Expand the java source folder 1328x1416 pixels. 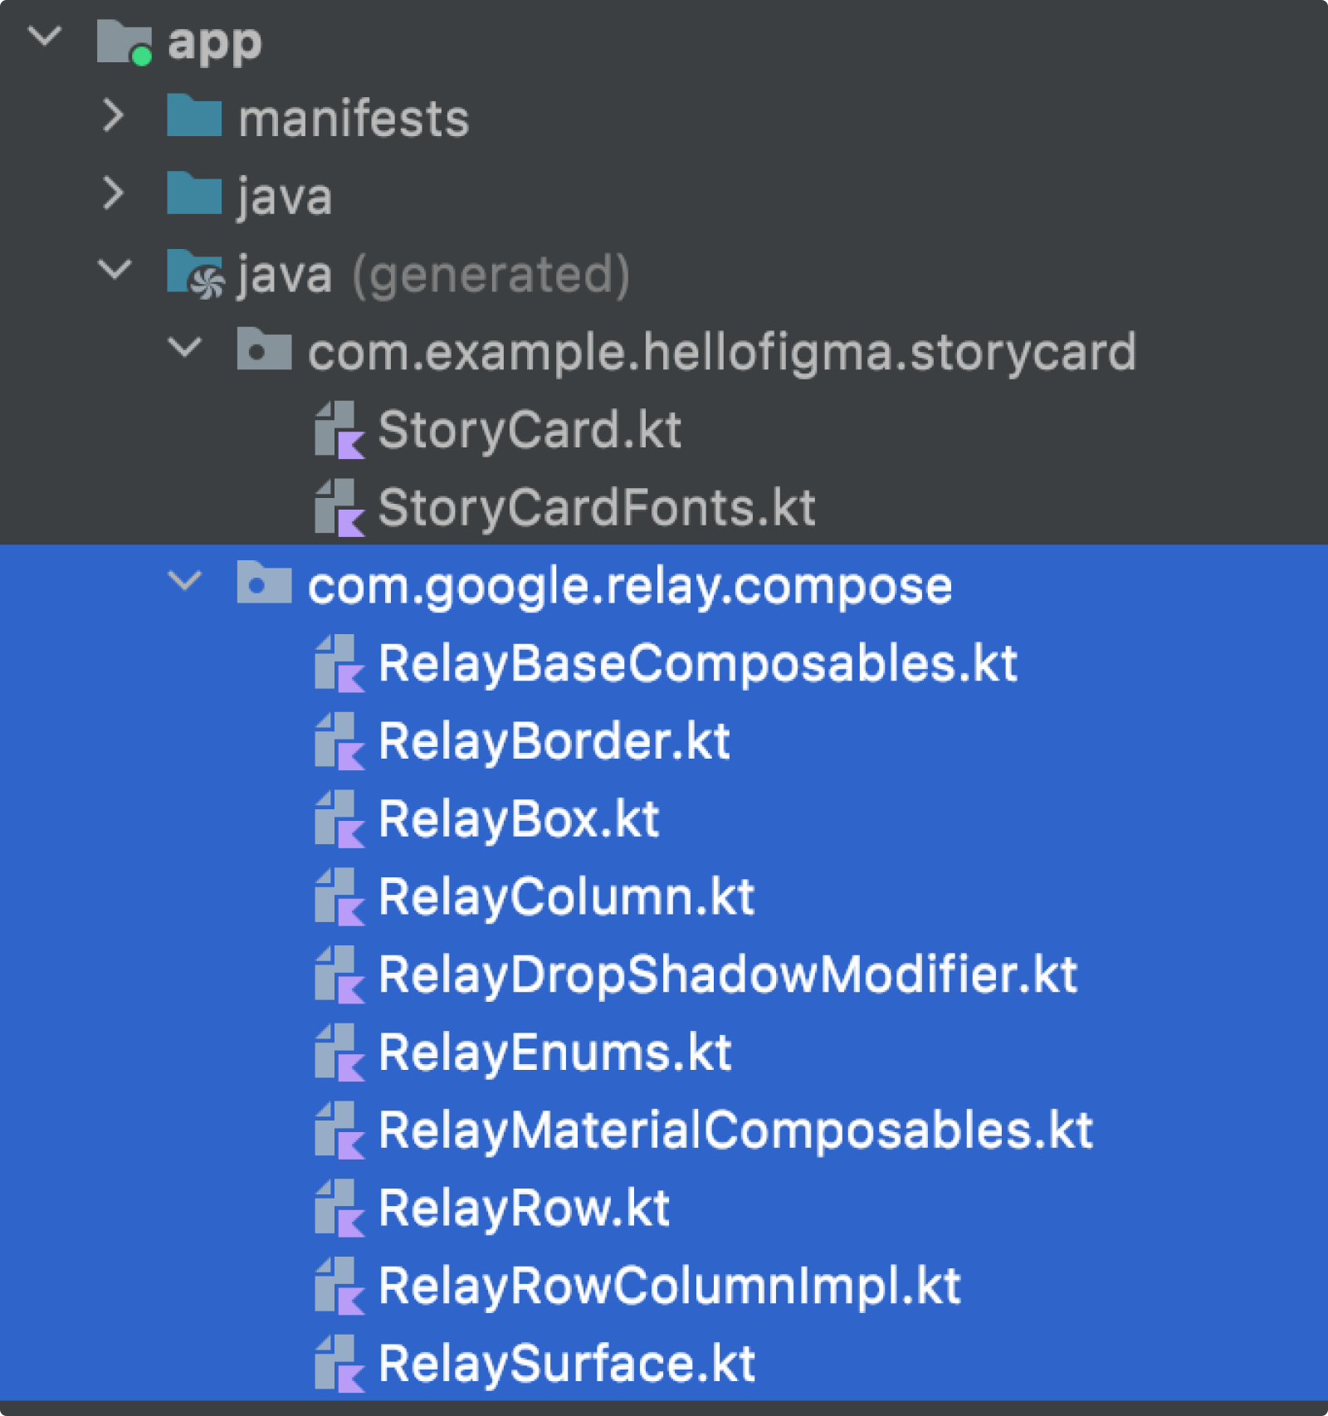(x=114, y=193)
